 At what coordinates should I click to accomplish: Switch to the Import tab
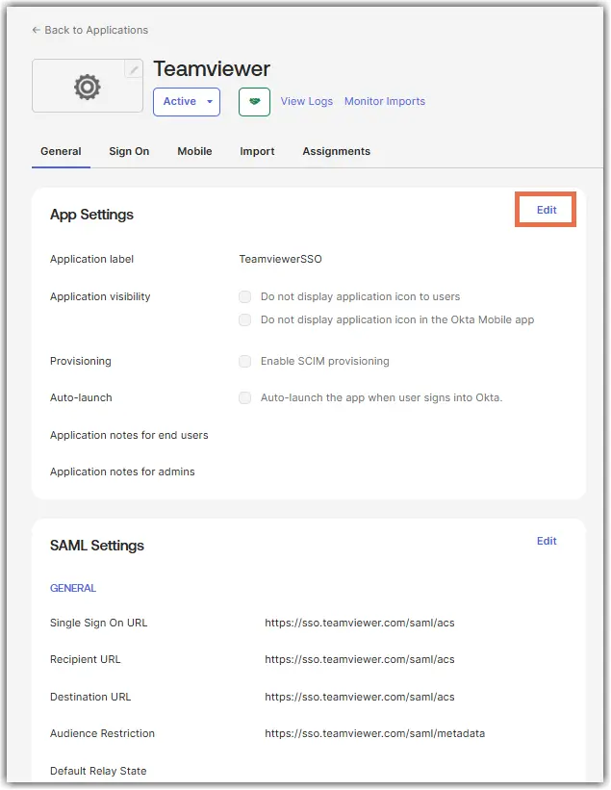pyautogui.click(x=257, y=151)
